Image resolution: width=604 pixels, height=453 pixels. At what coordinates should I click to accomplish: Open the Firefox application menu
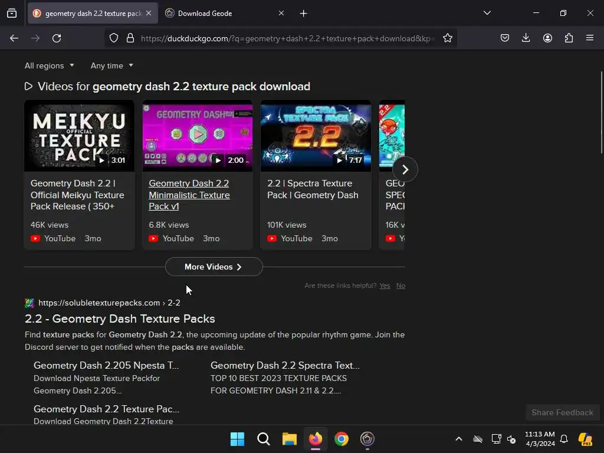(590, 38)
